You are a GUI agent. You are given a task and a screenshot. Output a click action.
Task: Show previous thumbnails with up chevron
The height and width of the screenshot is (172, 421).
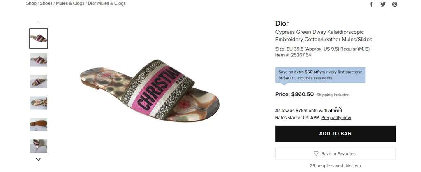[x=38, y=22]
